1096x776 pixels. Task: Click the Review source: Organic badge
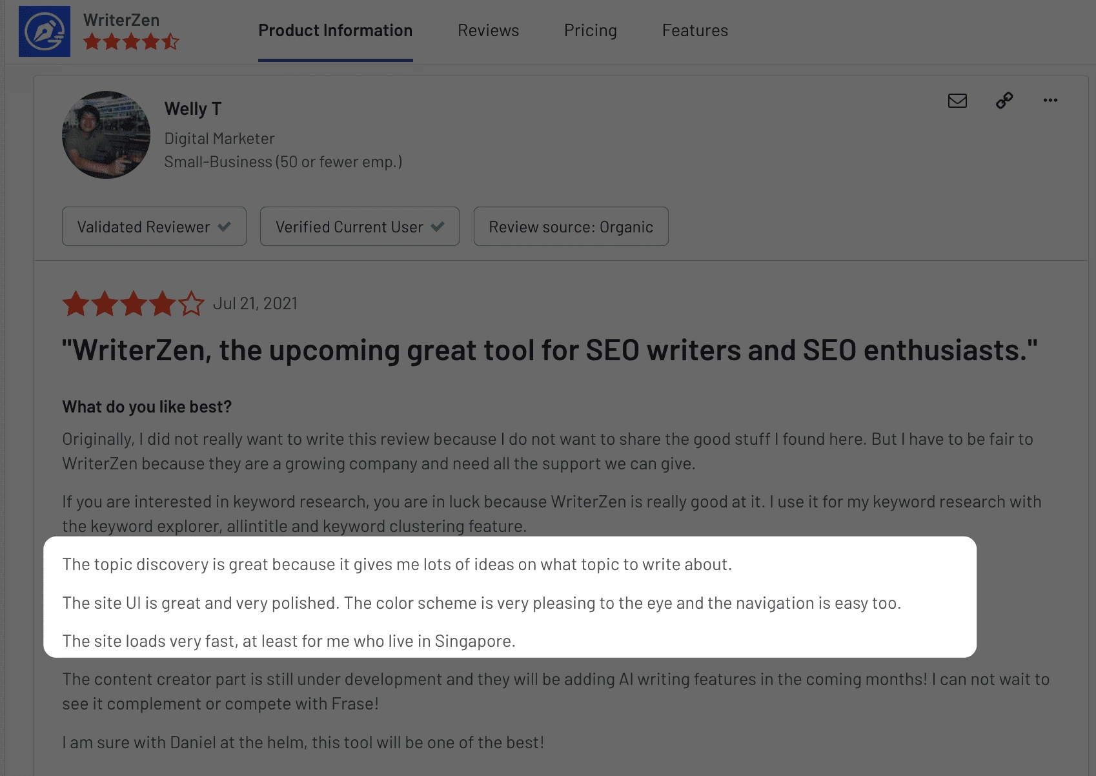(571, 227)
